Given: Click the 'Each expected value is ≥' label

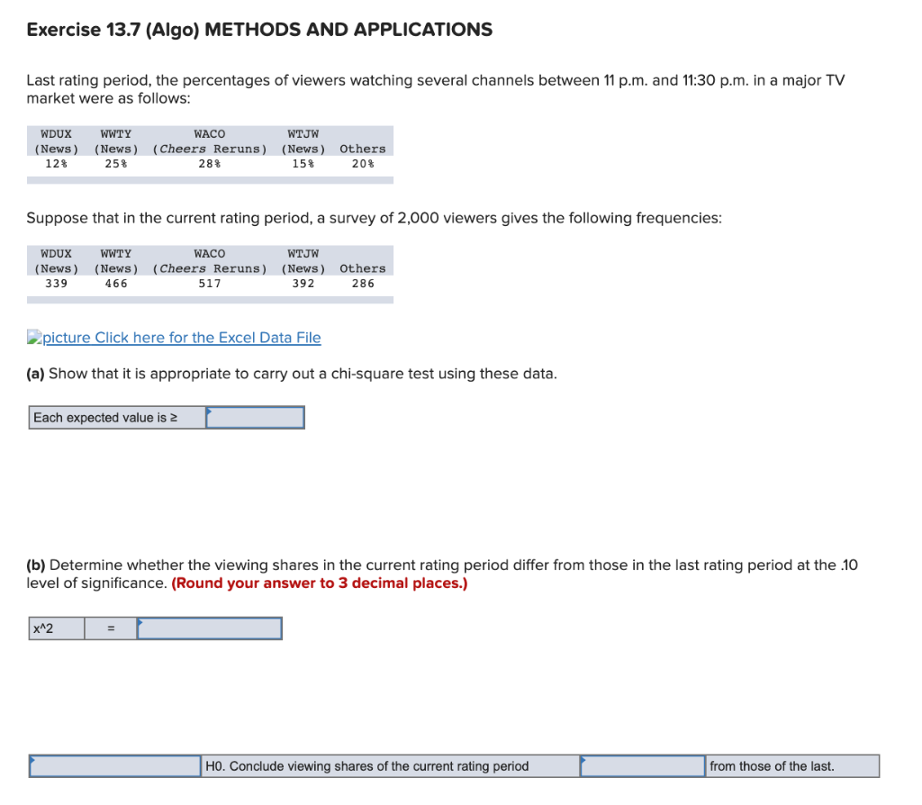Looking at the screenshot, I should pos(115,417).
